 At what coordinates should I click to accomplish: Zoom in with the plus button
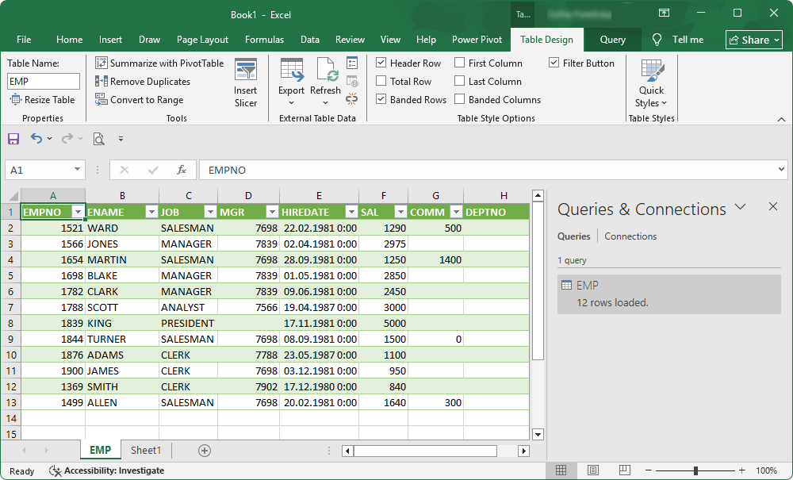pos(741,470)
